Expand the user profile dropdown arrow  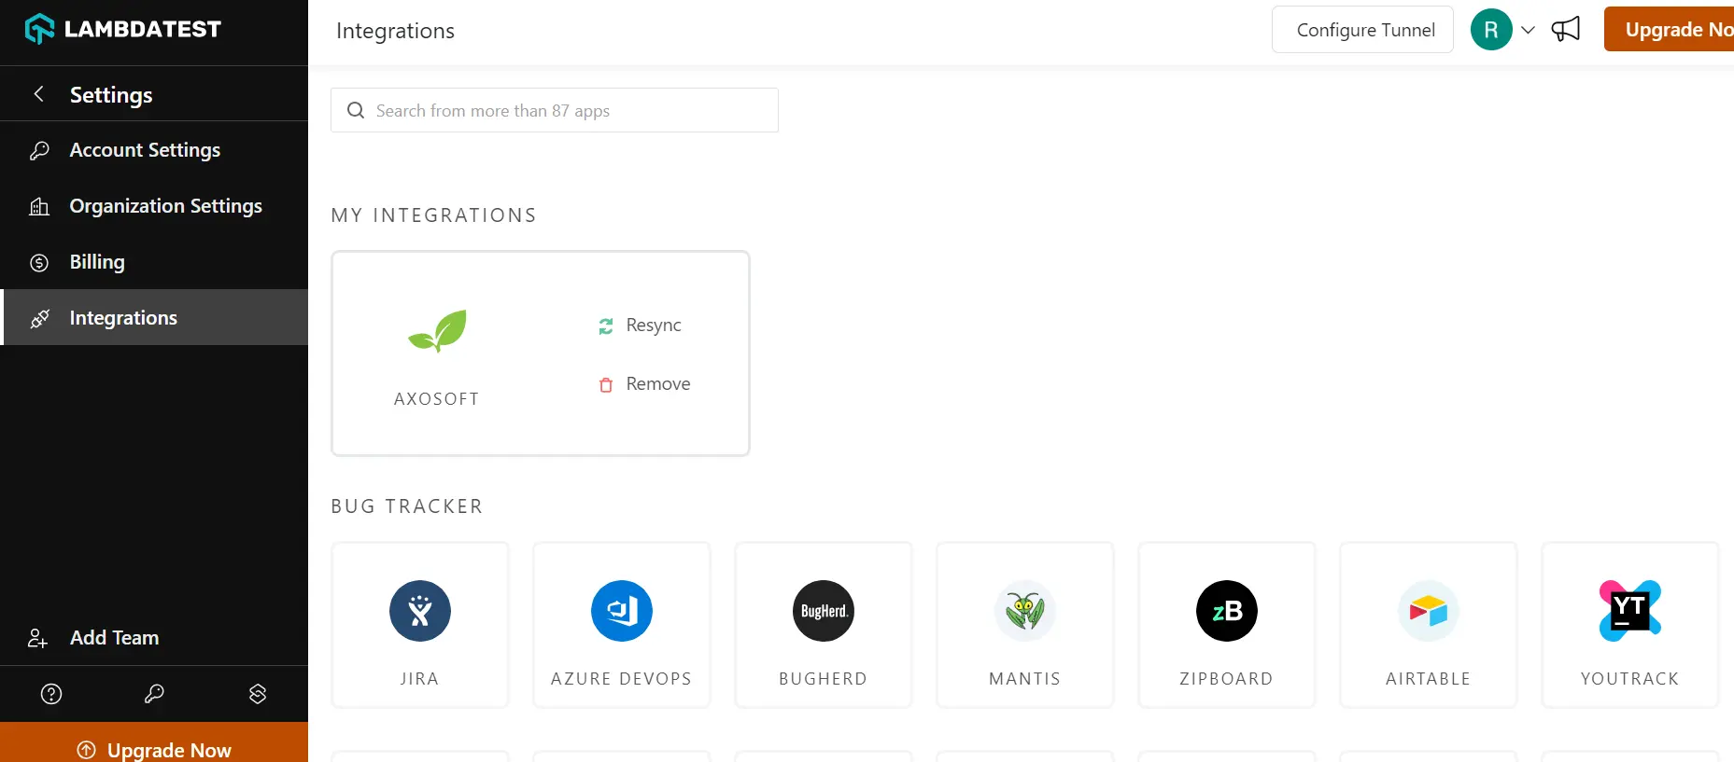[1528, 30]
